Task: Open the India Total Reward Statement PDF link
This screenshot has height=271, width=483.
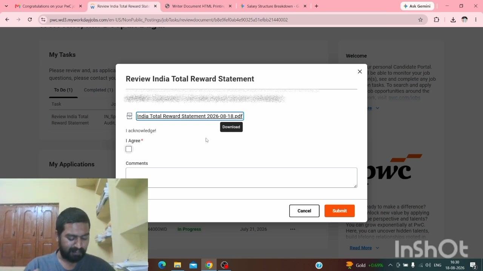Action: (190, 116)
